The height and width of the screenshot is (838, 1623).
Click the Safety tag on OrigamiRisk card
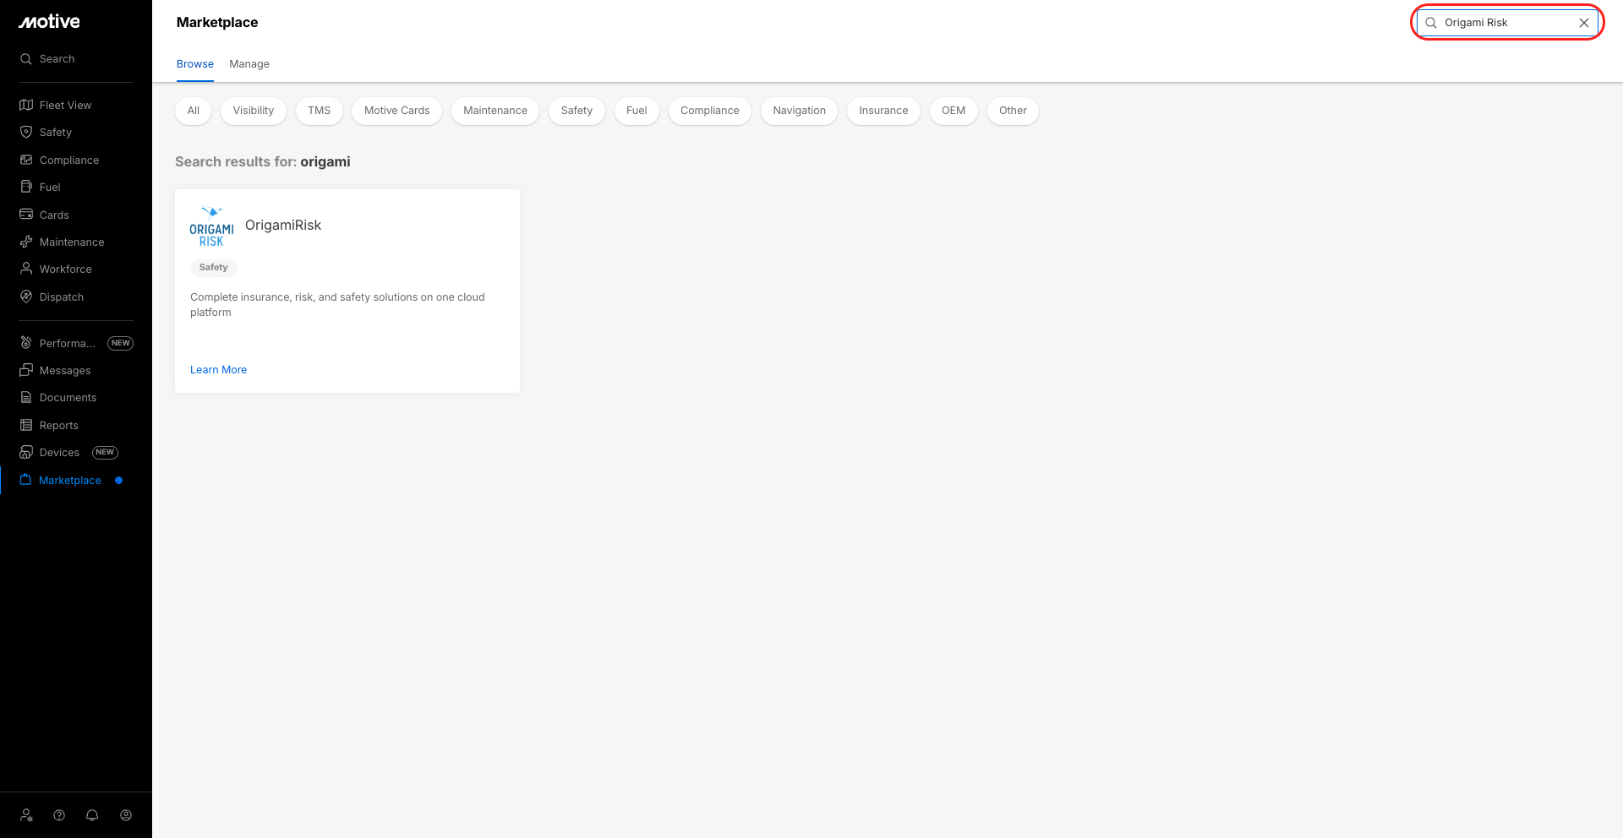click(214, 268)
